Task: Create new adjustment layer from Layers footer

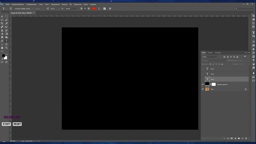Action: pyautogui.click(x=235, y=138)
